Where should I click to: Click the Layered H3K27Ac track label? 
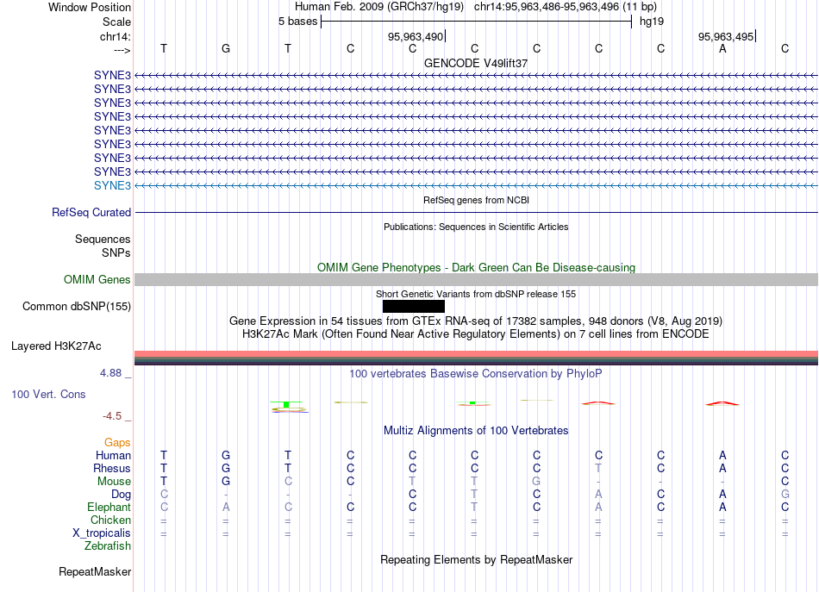pyautogui.click(x=56, y=346)
